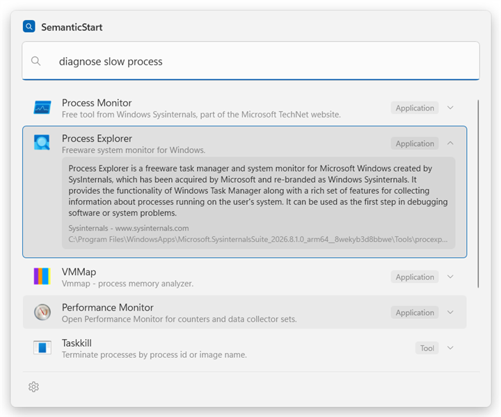Viewport: 501px width, 417px height.
Task: Expand the Taskkill result details
Action: coord(450,347)
